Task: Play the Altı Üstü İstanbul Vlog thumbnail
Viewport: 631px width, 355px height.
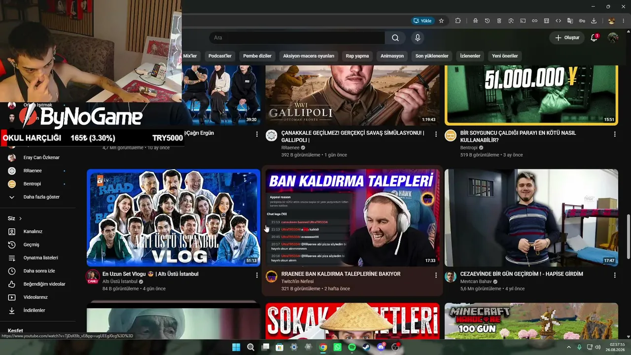Action: coord(174,218)
